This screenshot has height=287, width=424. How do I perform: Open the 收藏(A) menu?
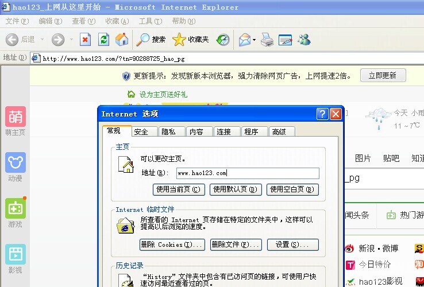coord(117,21)
